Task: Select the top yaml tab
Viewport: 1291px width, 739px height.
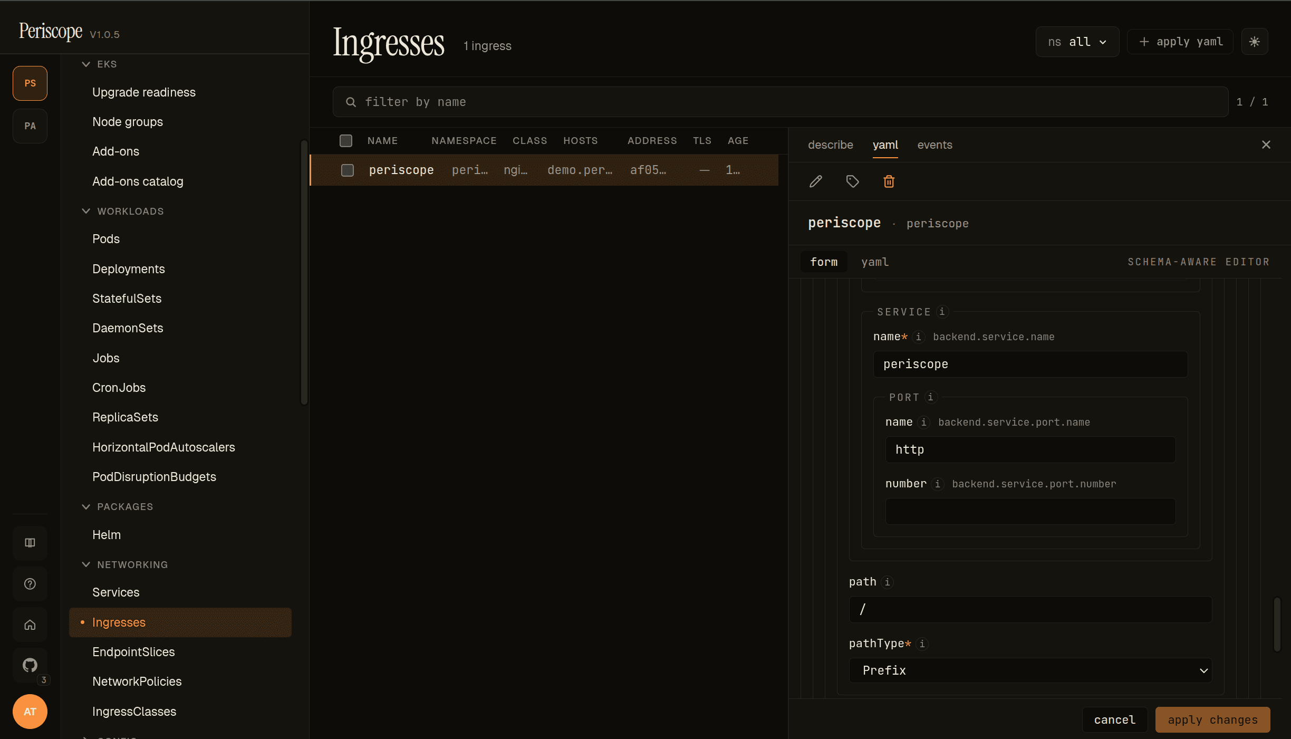Action: (x=885, y=145)
